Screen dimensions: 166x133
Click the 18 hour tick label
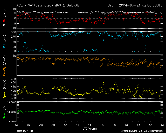(x=114, y=125)
